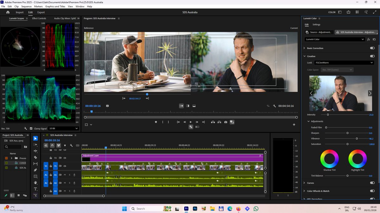Click the Workspaces icon in header
Image resolution: width=380 pixels, height=213 pixels.
click(x=340, y=12)
